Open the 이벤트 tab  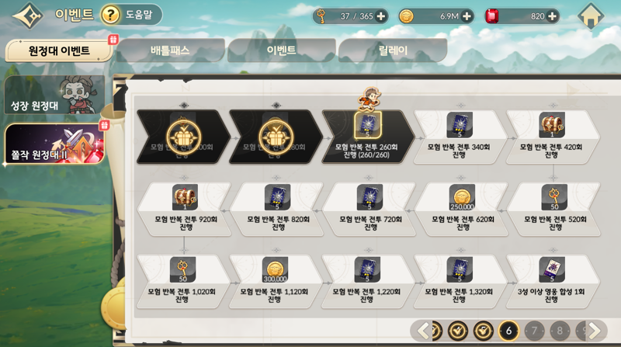282,50
